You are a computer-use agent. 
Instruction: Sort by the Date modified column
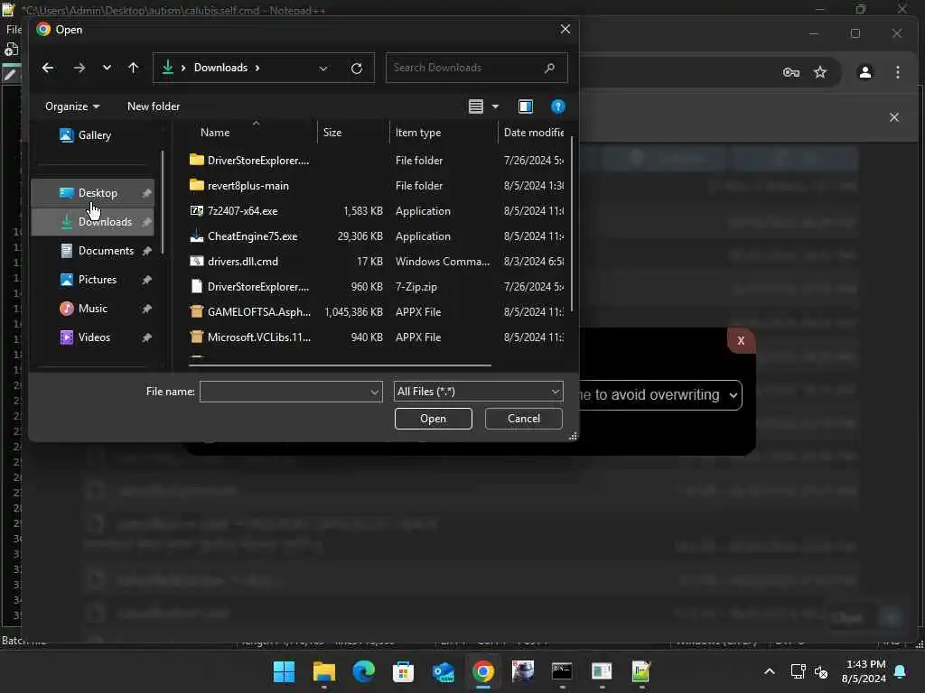point(533,133)
